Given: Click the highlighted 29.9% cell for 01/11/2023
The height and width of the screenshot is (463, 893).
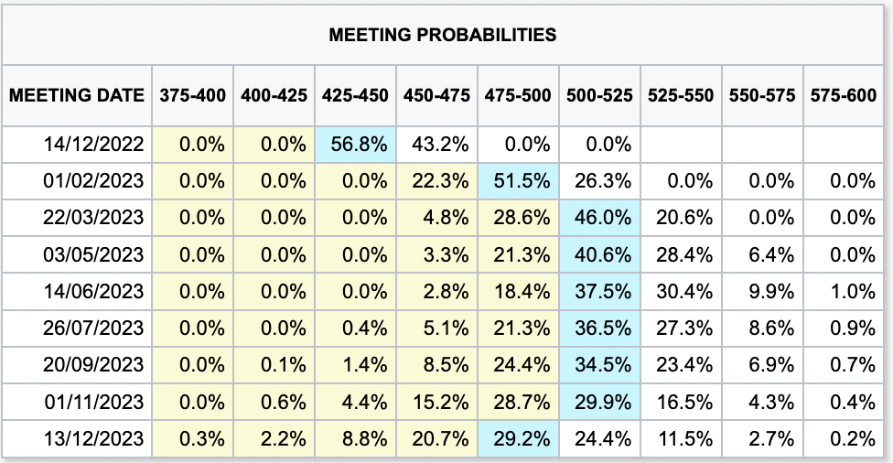Looking at the screenshot, I should coord(599,402).
